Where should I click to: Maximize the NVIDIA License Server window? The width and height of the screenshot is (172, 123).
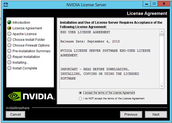click(x=154, y=4)
